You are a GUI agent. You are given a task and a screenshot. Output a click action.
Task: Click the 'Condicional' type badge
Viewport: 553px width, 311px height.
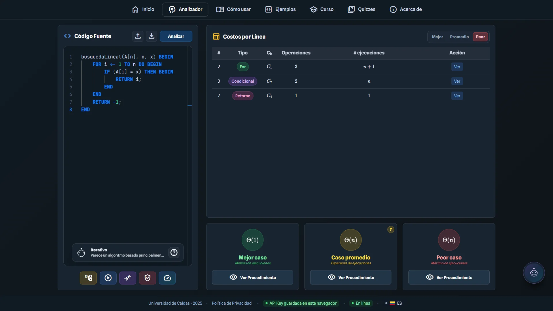(x=243, y=81)
